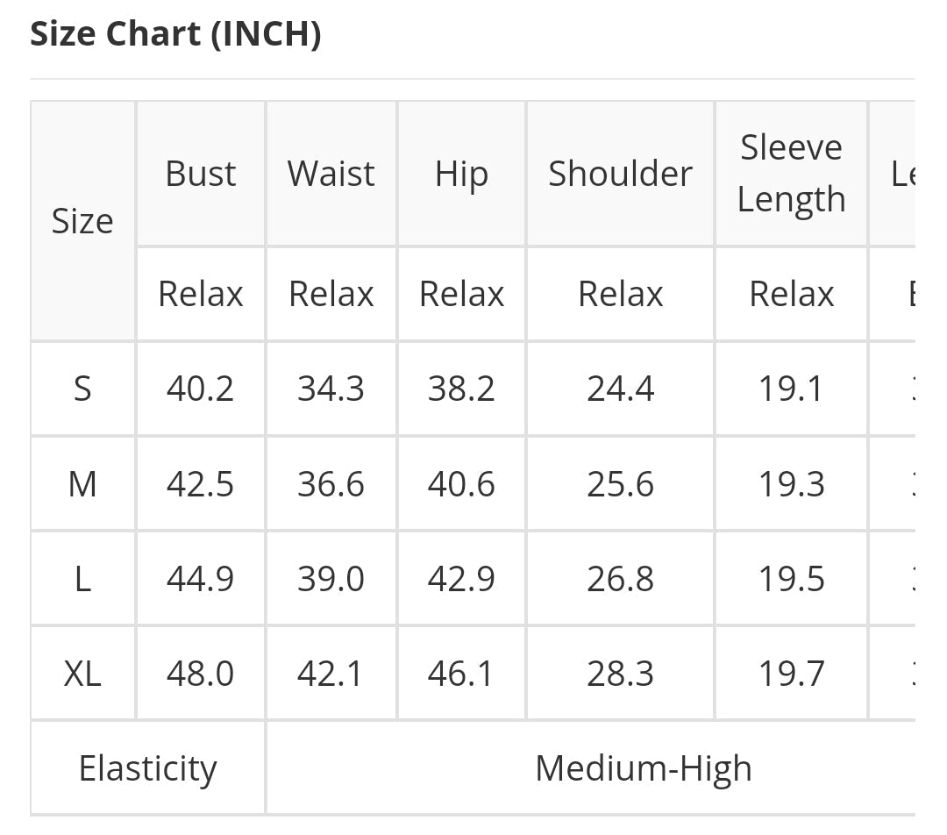Image resolution: width=947 pixels, height=835 pixels.
Task: Click the L size row label
Action: click(x=82, y=579)
